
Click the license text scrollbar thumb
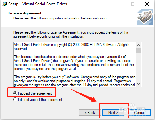(139, 50)
